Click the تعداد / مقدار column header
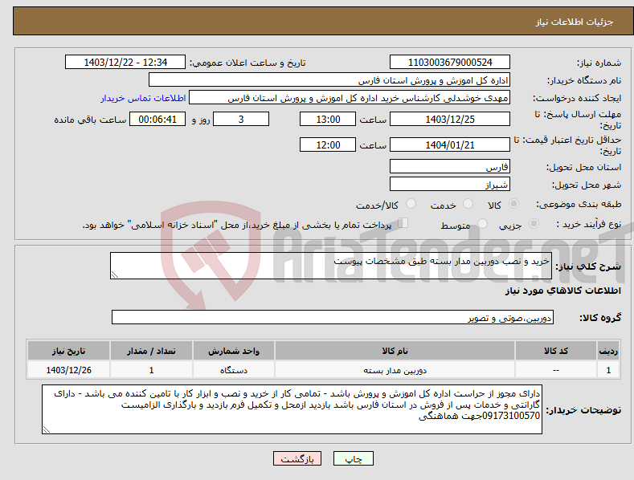This screenshot has height=480, width=634. pos(151,351)
